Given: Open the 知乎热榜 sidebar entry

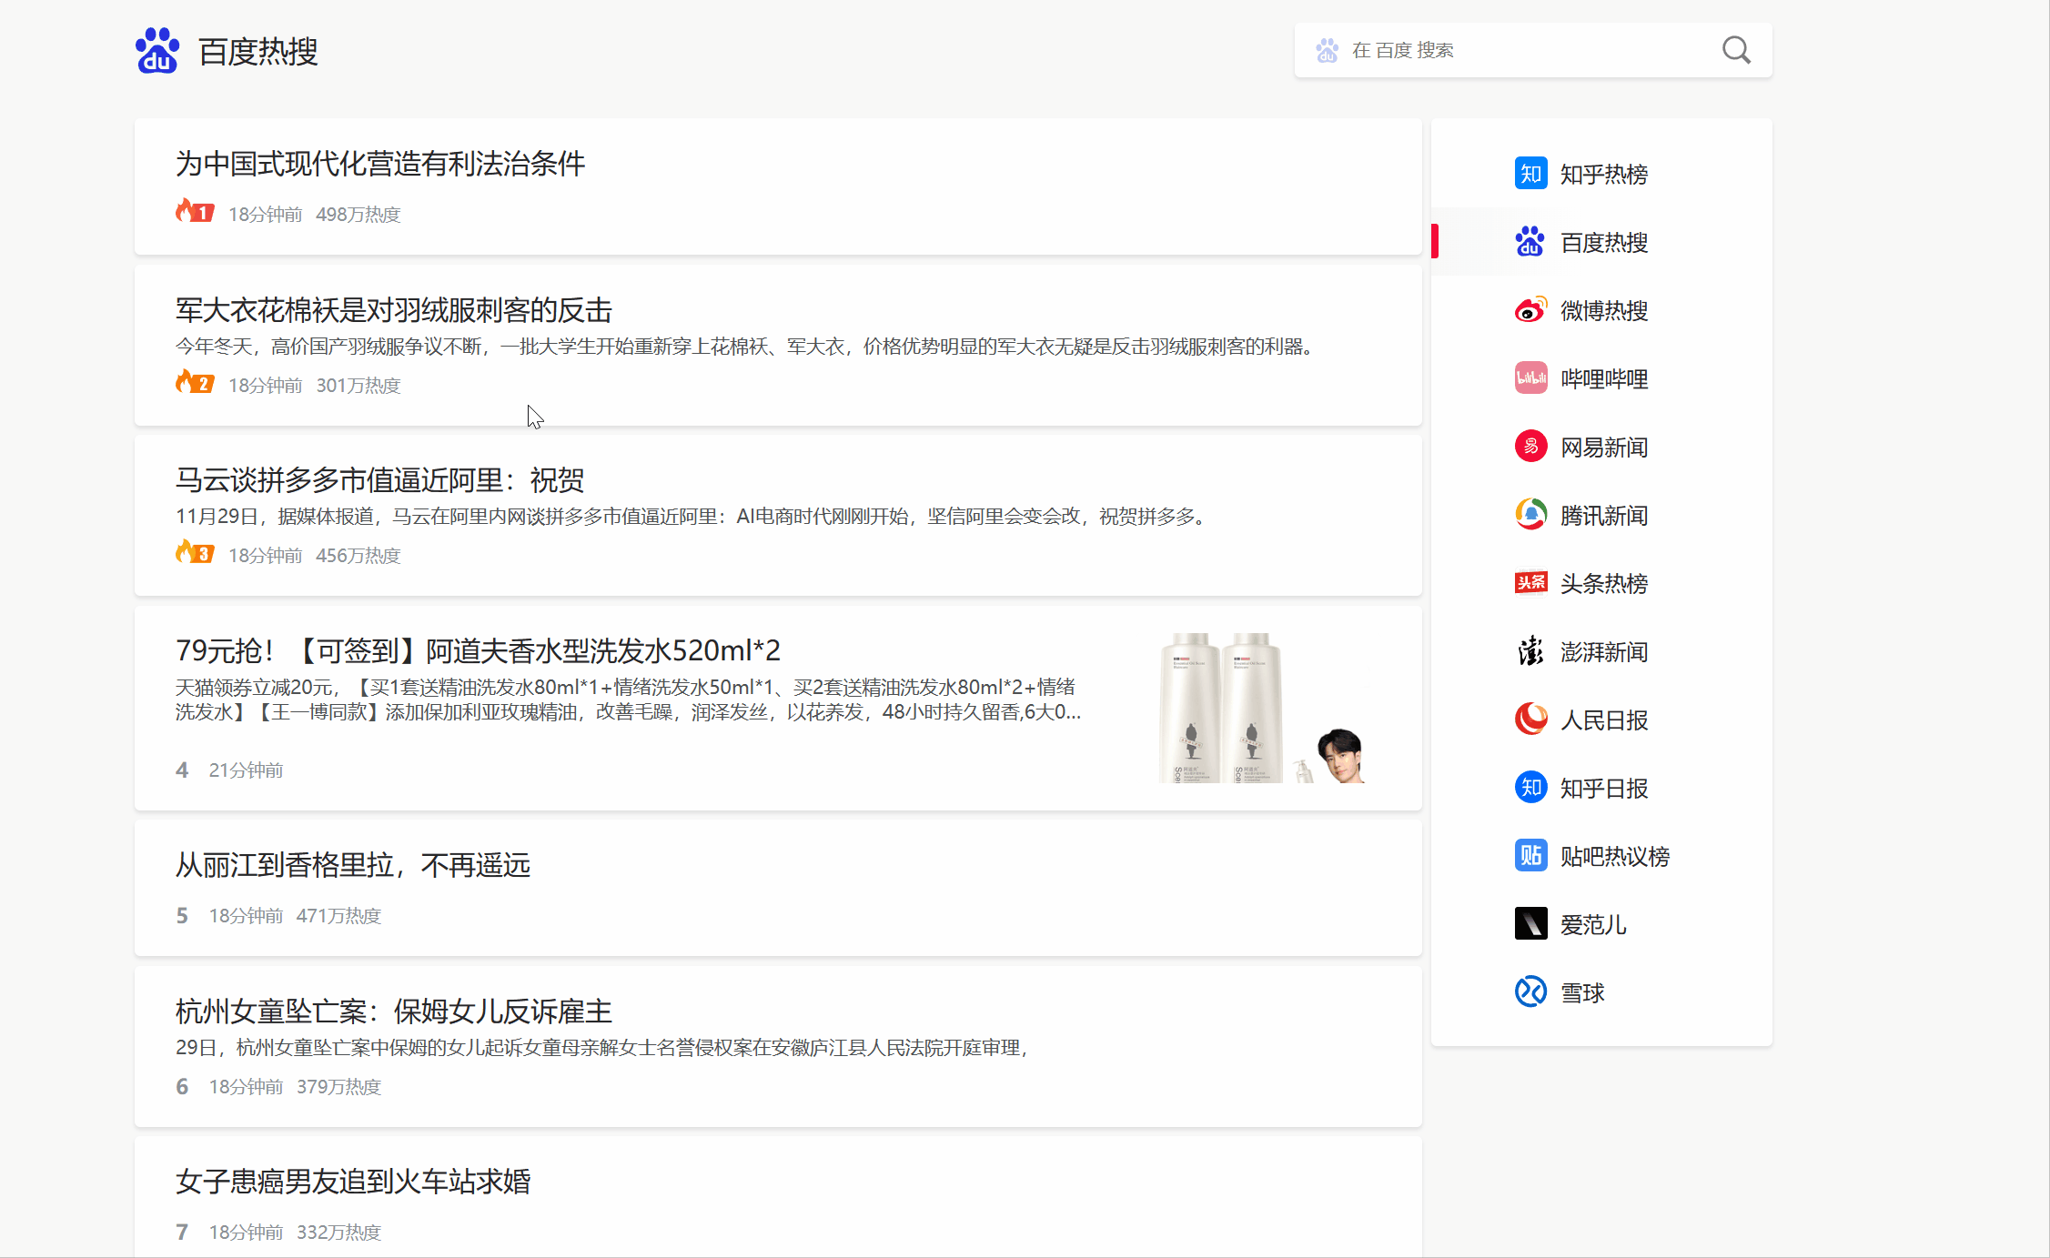Looking at the screenshot, I should click(x=1601, y=173).
